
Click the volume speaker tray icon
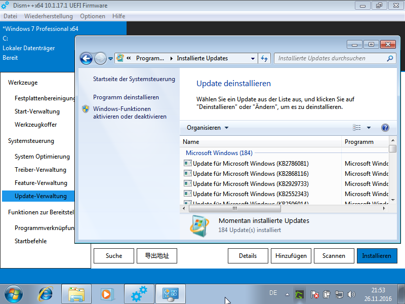351,294
